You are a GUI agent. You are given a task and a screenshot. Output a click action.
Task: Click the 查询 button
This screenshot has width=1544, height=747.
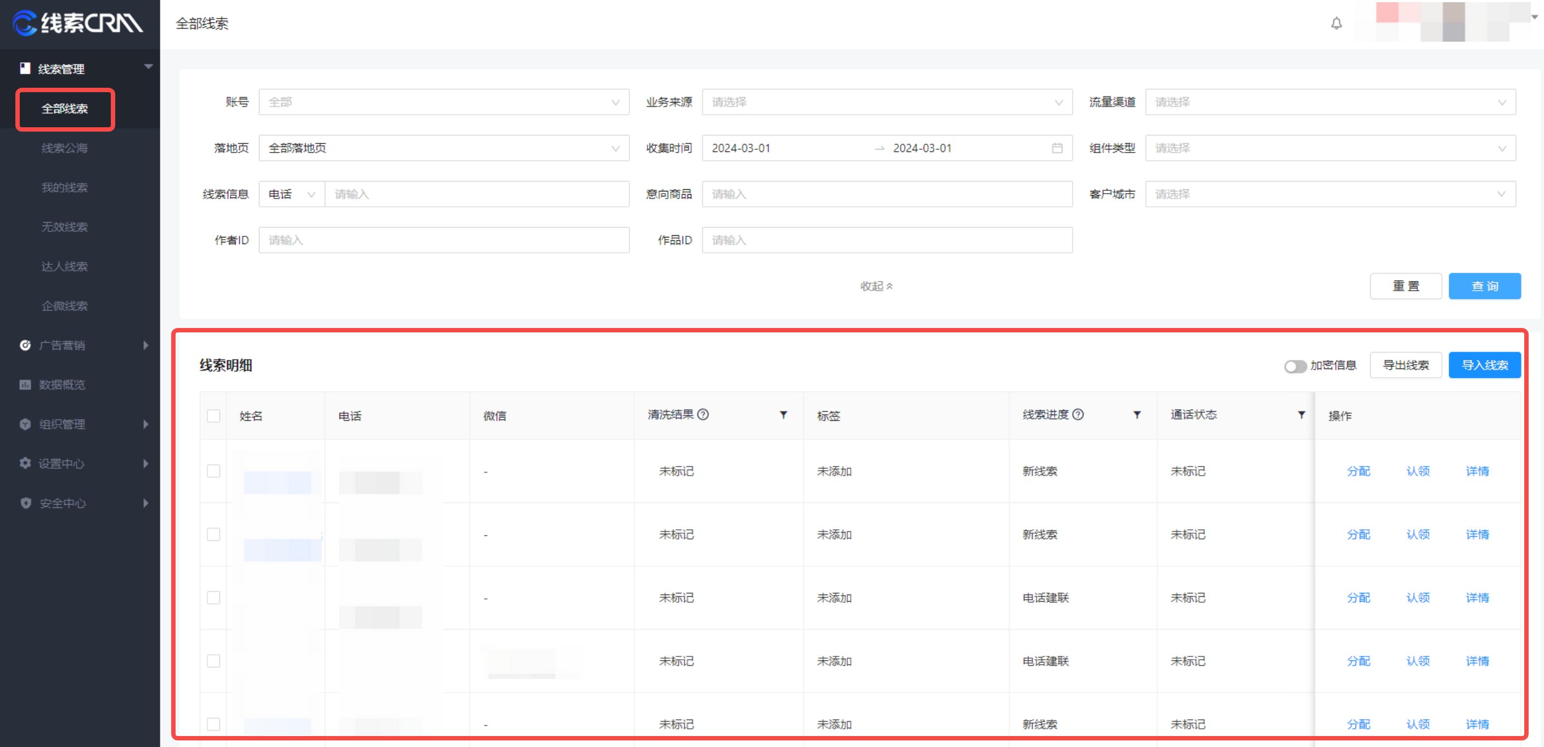point(1484,286)
